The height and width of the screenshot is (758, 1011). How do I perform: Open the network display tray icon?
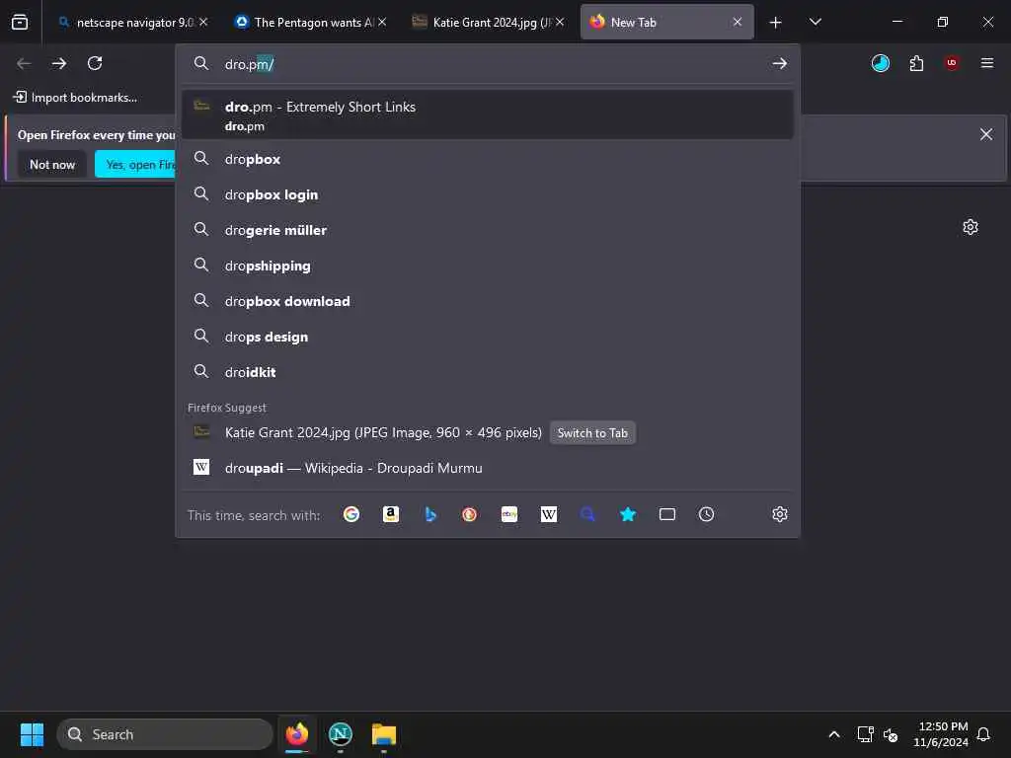tap(865, 734)
